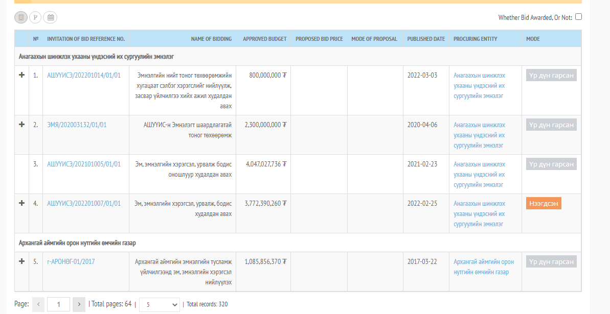Open the calendar view icon
Screen dimensions: 610x314
point(50,17)
